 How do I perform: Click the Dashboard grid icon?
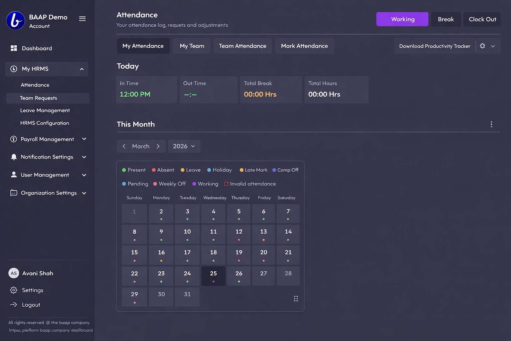[14, 48]
